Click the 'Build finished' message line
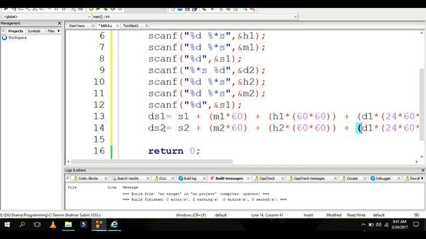The image size is (426, 239). click(x=204, y=199)
